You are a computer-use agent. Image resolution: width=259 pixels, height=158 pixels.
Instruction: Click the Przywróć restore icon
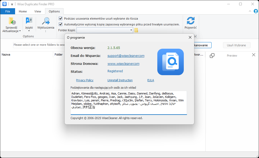click(190, 21)
